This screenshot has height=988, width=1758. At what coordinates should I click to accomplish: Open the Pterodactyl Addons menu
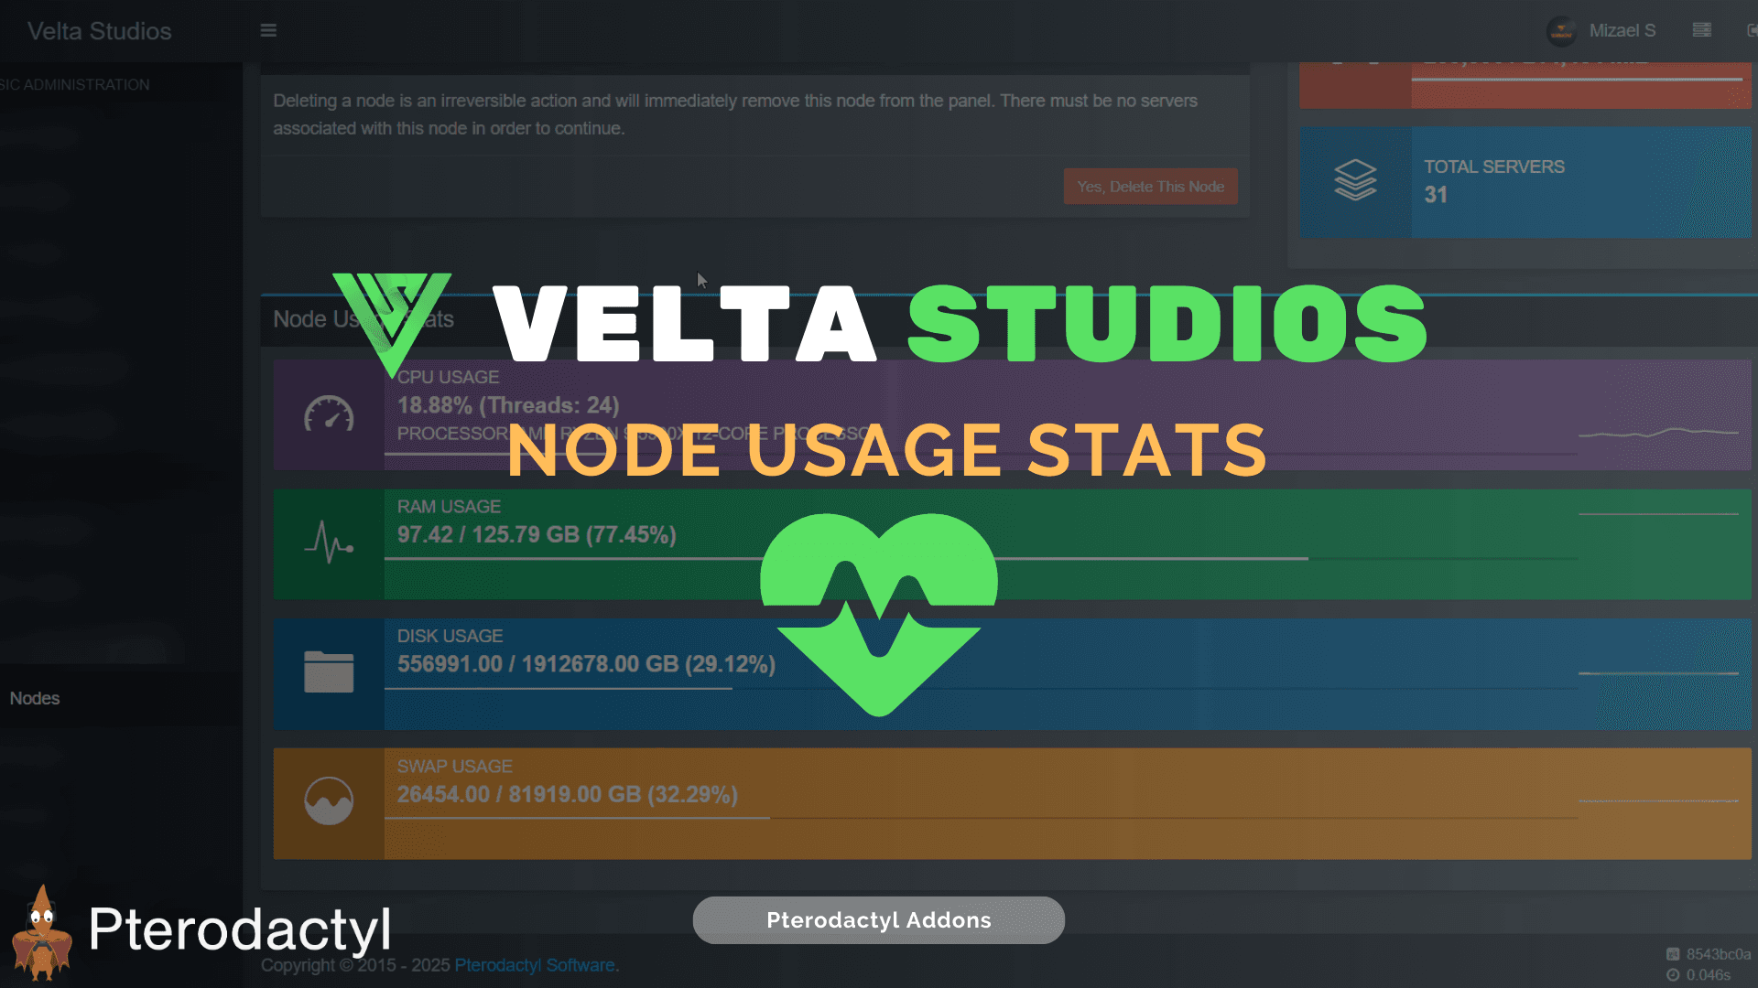tap(878, 920)
